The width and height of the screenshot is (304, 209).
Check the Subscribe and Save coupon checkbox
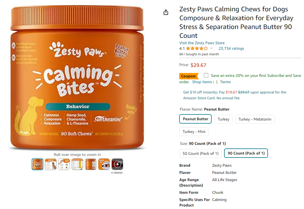(x=206, y=75)
